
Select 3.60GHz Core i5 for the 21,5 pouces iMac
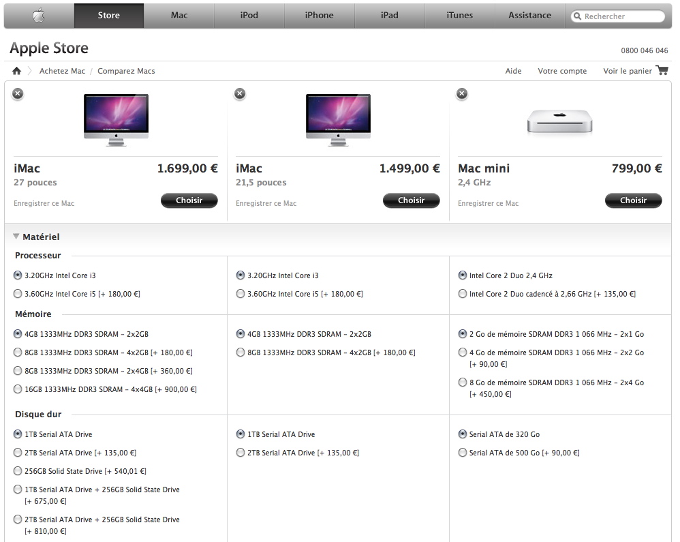coord(241,294)
